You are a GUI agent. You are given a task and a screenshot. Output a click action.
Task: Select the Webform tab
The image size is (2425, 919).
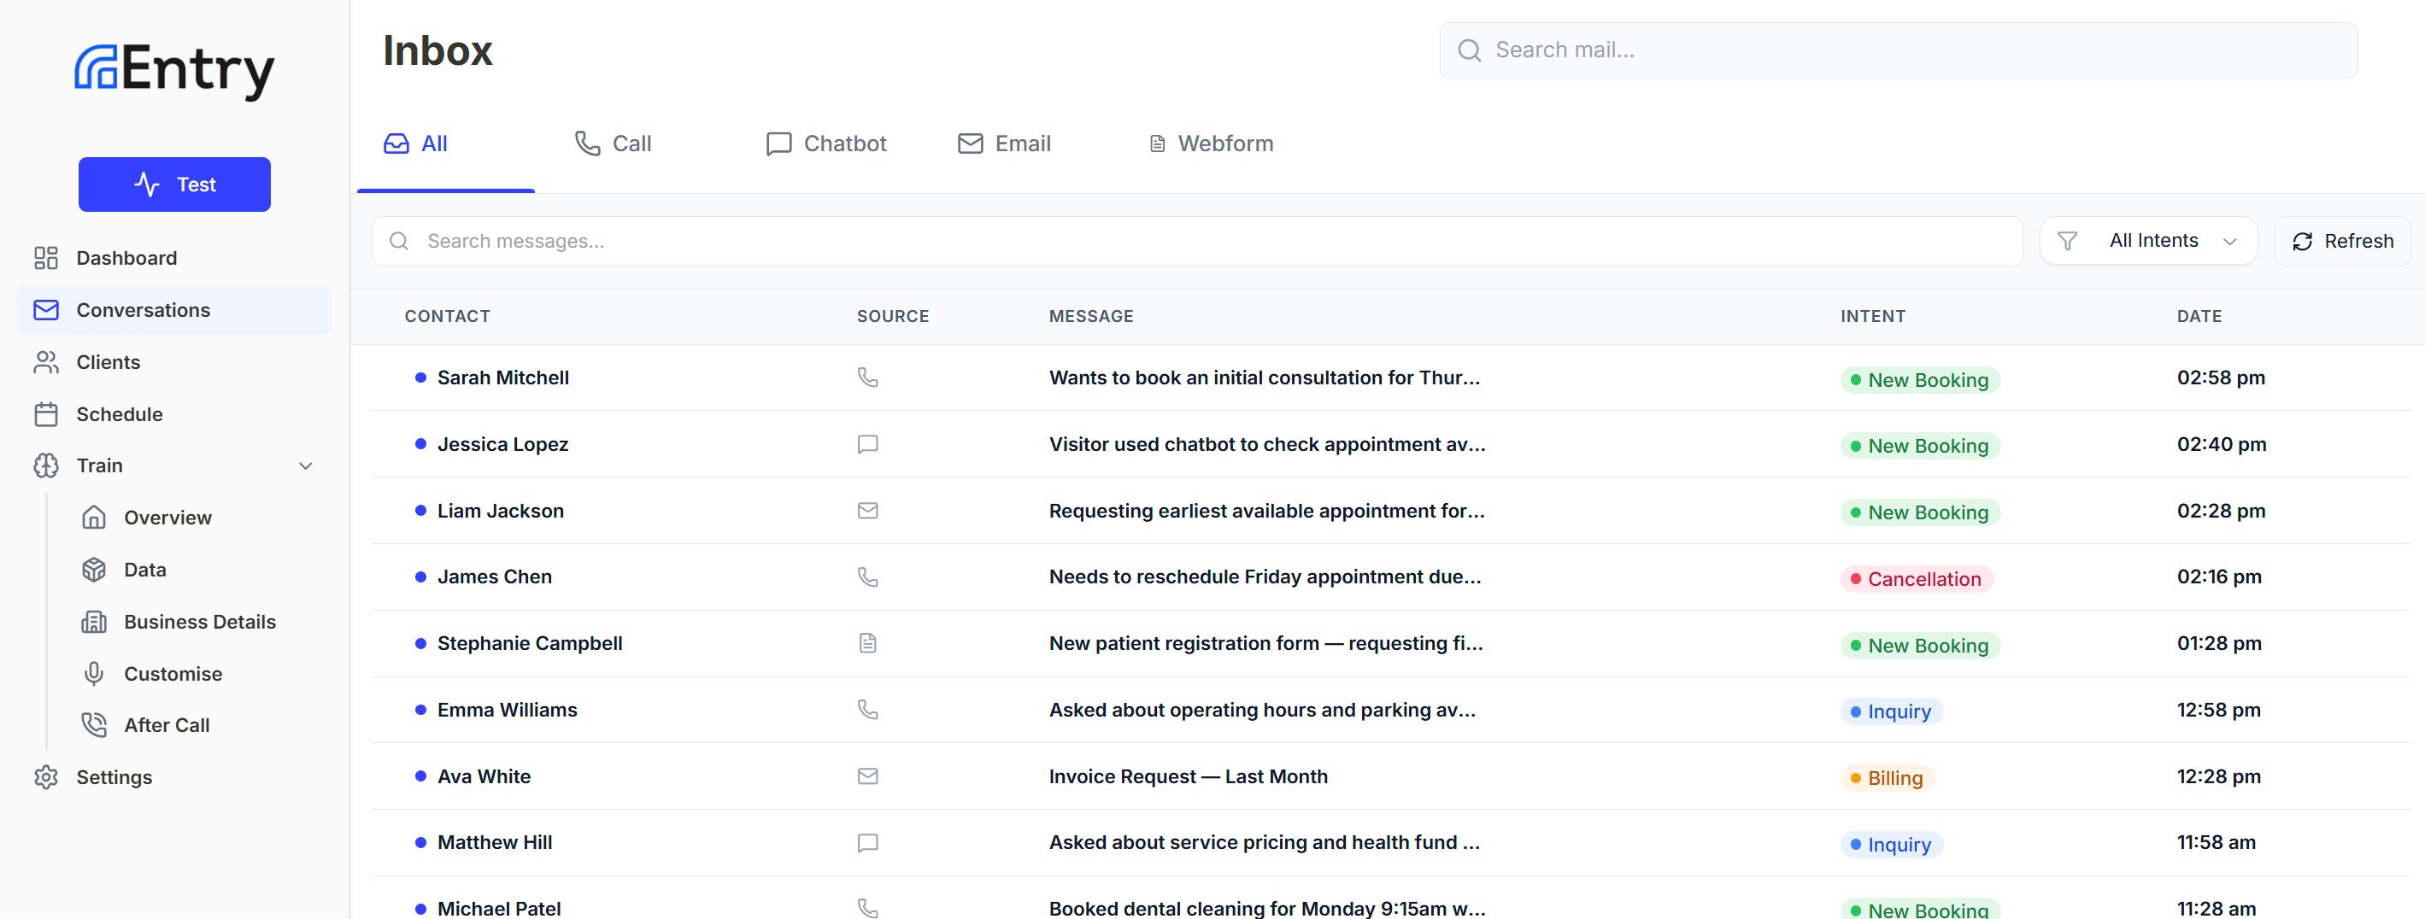coord(1211,143)
